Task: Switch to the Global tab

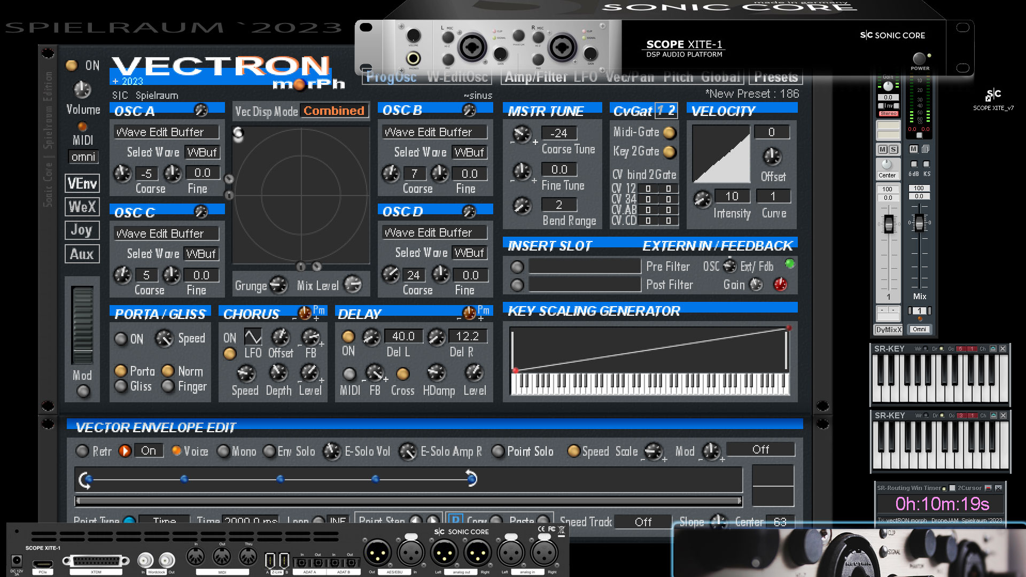Action: pyautogui.click(x=720, y=77)
